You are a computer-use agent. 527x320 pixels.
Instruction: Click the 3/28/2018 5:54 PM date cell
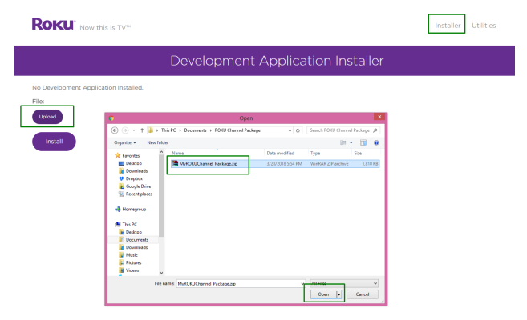click(x=284, y=164)
